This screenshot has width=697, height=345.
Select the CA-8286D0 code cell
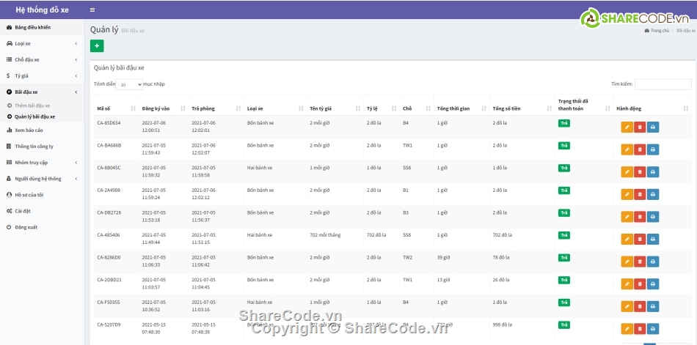117,261
